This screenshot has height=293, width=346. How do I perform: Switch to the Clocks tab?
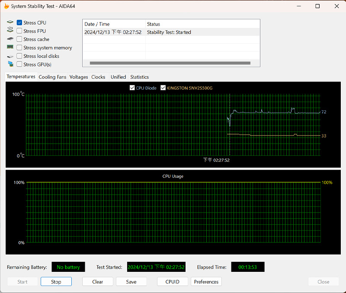pos(98,77)
